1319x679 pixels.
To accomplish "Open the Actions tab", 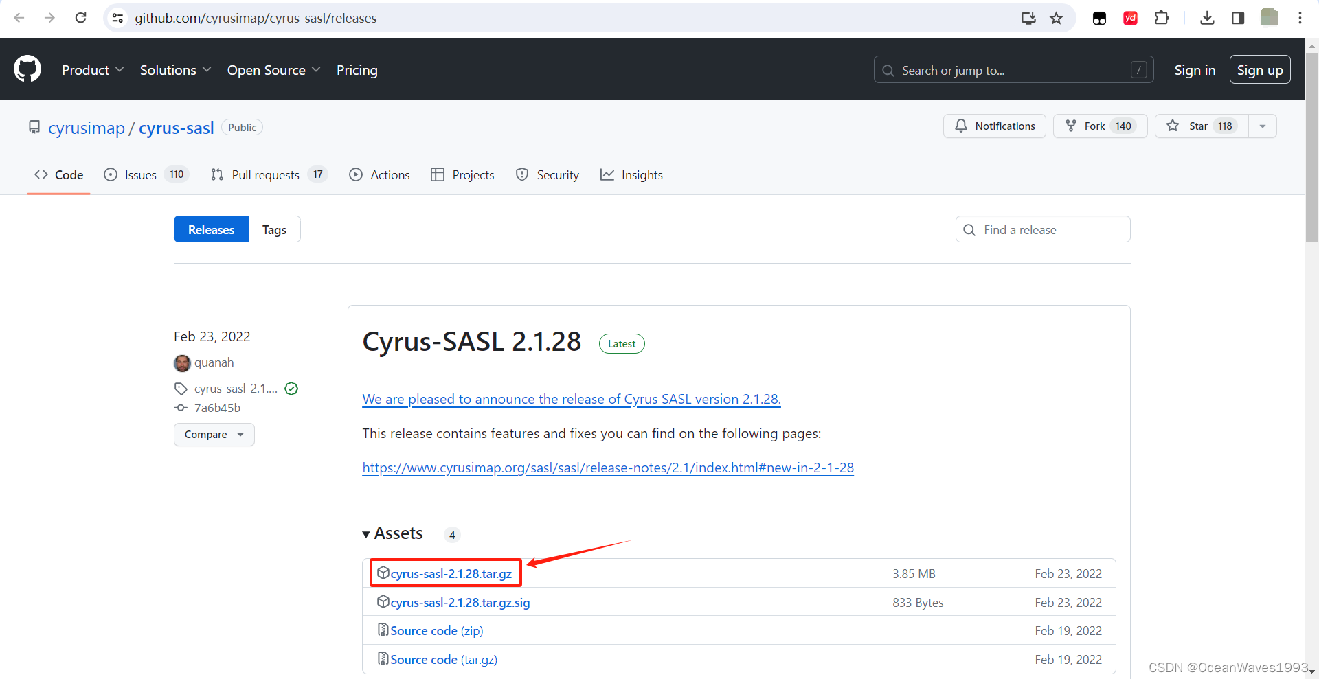I will point(379,175).
